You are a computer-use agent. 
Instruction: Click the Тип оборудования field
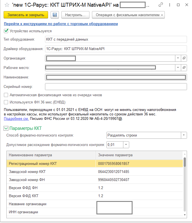click(116, 39)
